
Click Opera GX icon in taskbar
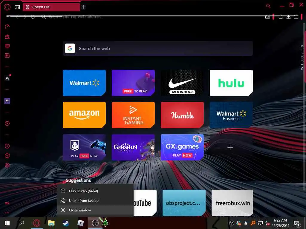(x=37, y=223)
